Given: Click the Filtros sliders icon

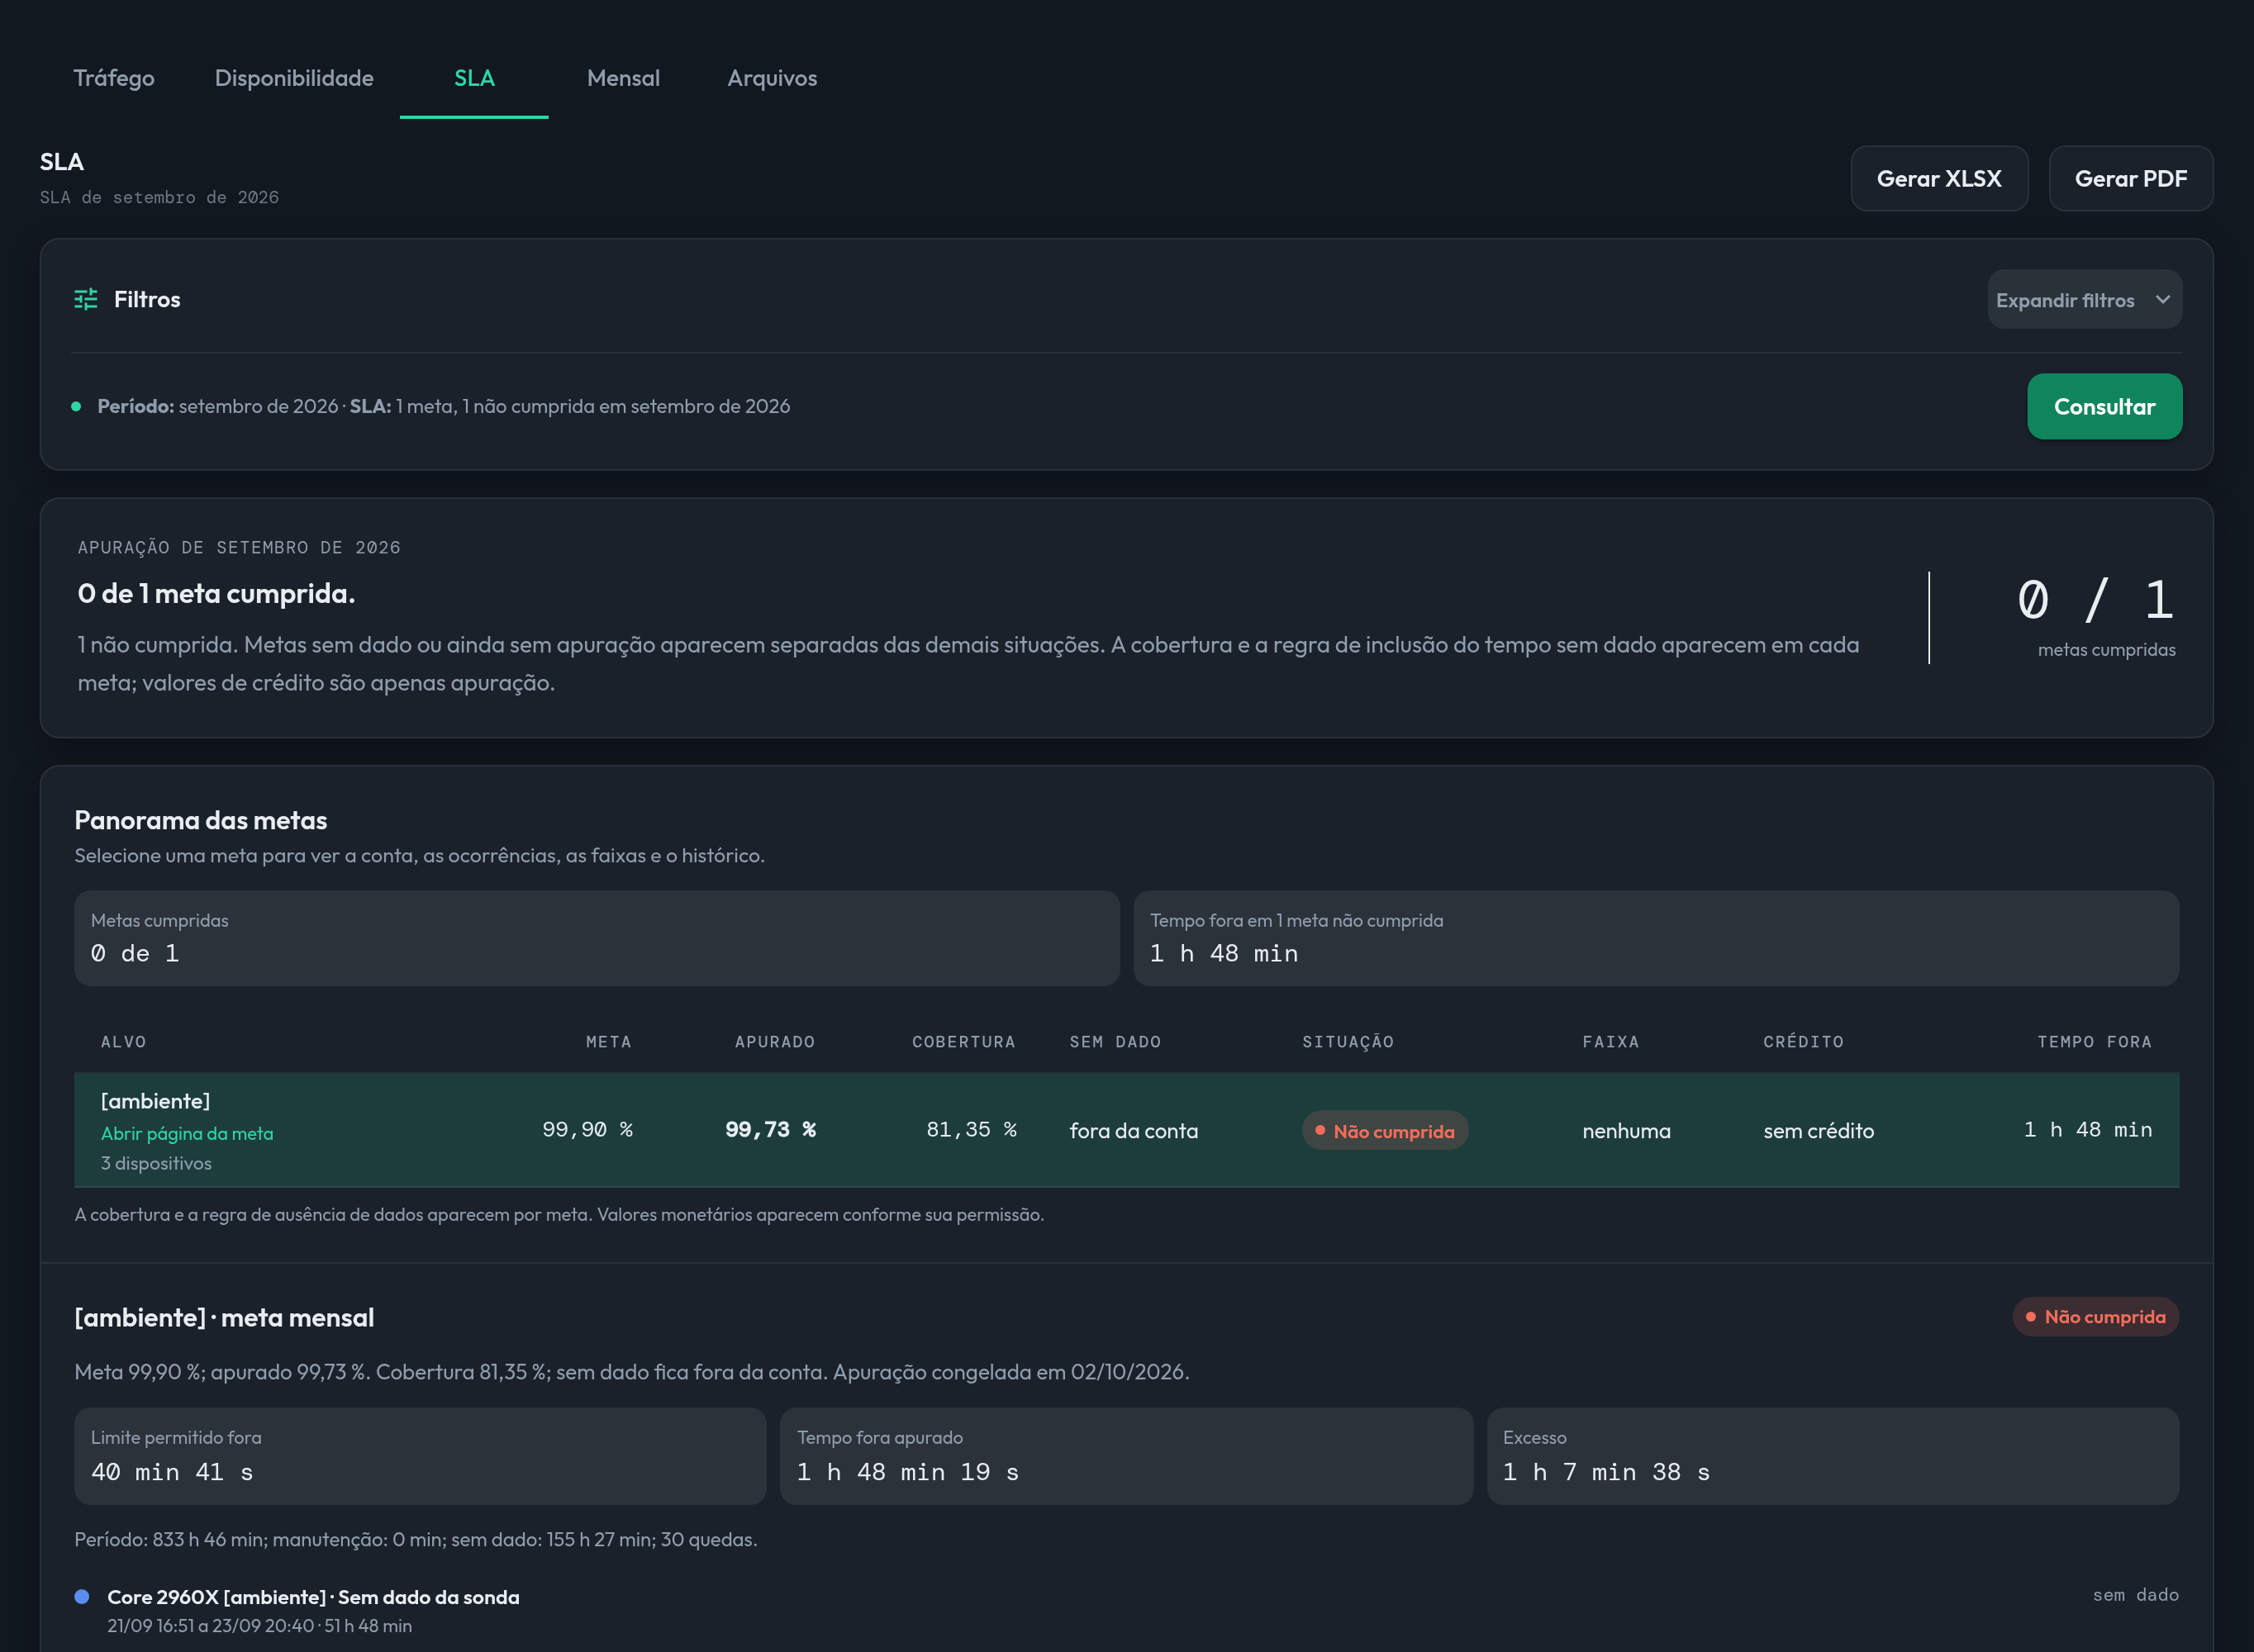Looking at the screenshot, I should pos(86,299).
